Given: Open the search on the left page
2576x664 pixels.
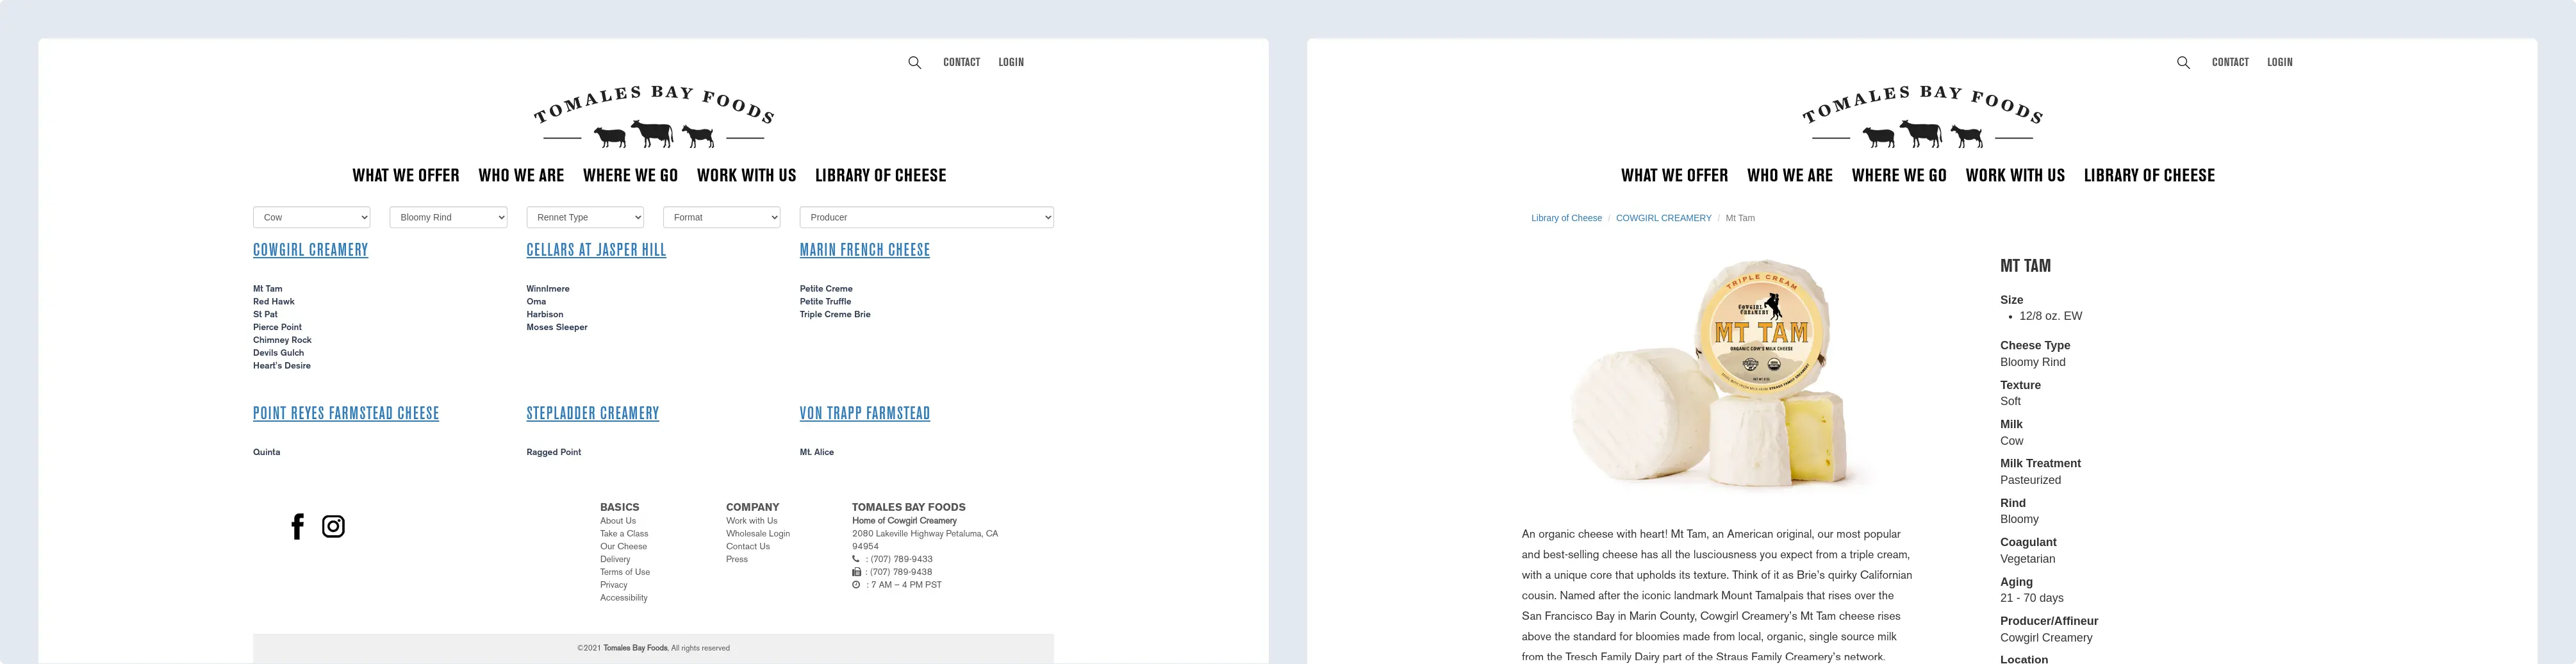Looking at the screenshot, I should (x=914, y=61).
